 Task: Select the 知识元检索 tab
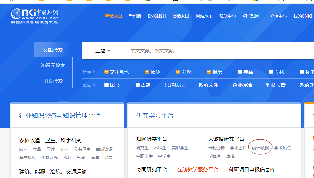[x=53, y=65]
